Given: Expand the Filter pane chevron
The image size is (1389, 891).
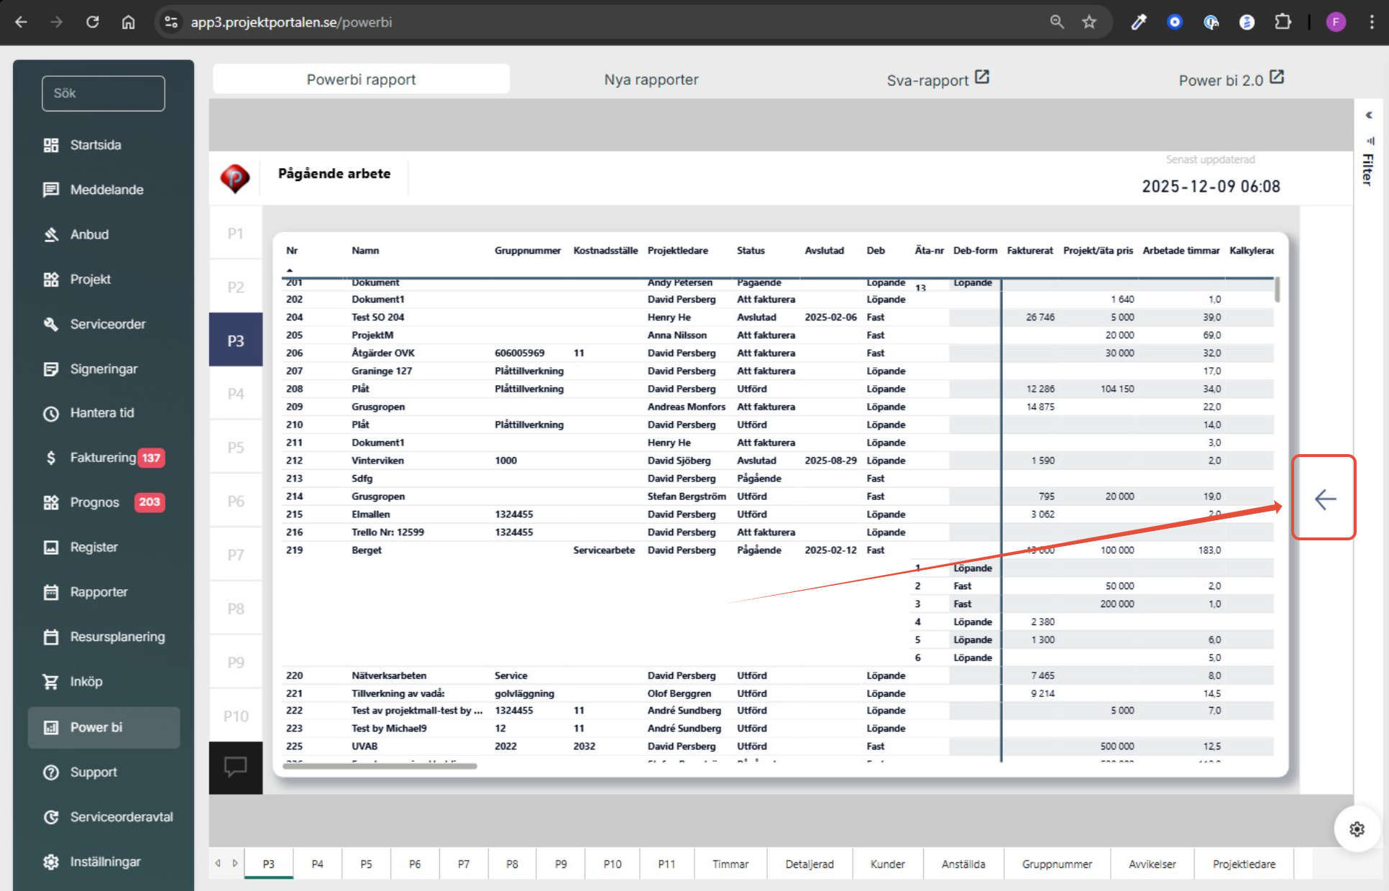Looking at the screenshot, I should coord(1369,115).
